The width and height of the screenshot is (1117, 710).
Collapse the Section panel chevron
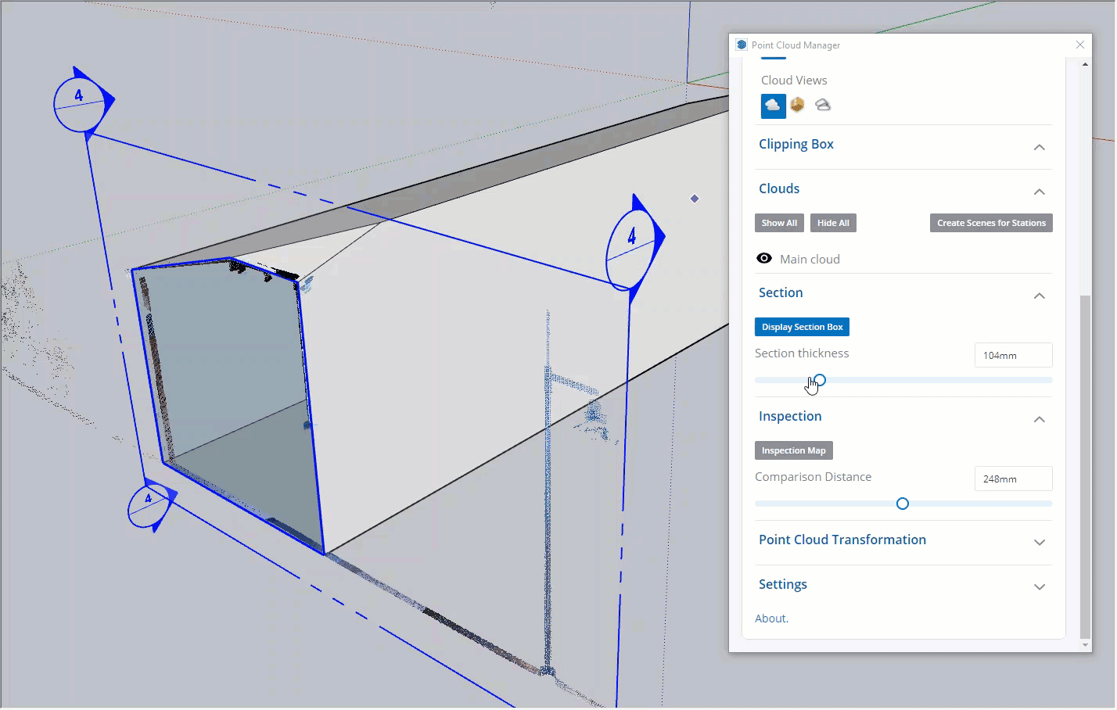click(1039, 296)
